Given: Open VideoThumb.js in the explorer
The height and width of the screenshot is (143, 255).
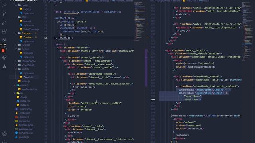Looking at the screenshot, I should click(31, 29).
